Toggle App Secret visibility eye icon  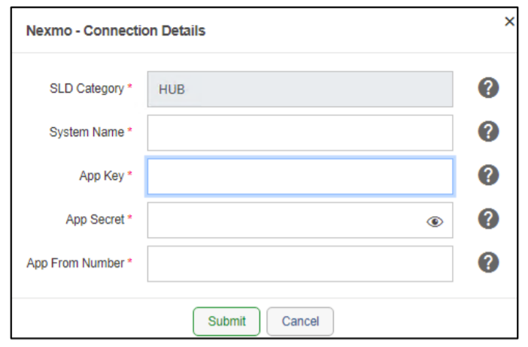(435, 221)
